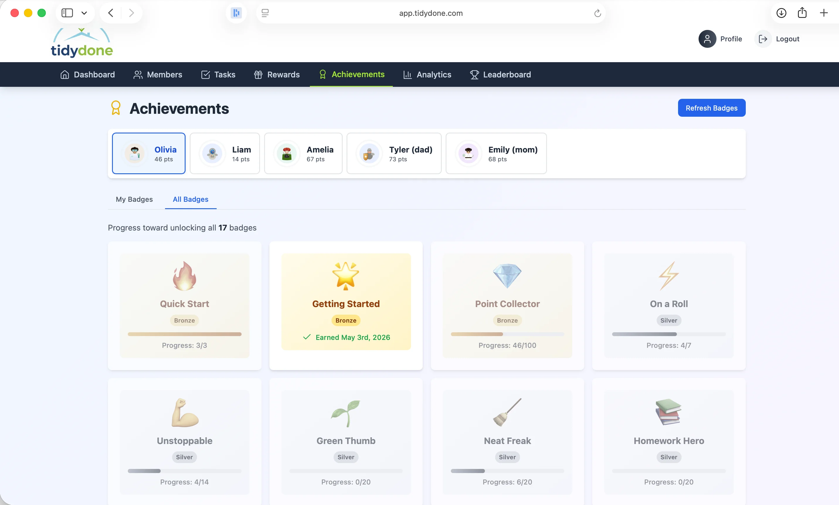This screenshot has height=505, width=839.
Task: Click the Point Collector diamond icon
Action: pos(507,276)
